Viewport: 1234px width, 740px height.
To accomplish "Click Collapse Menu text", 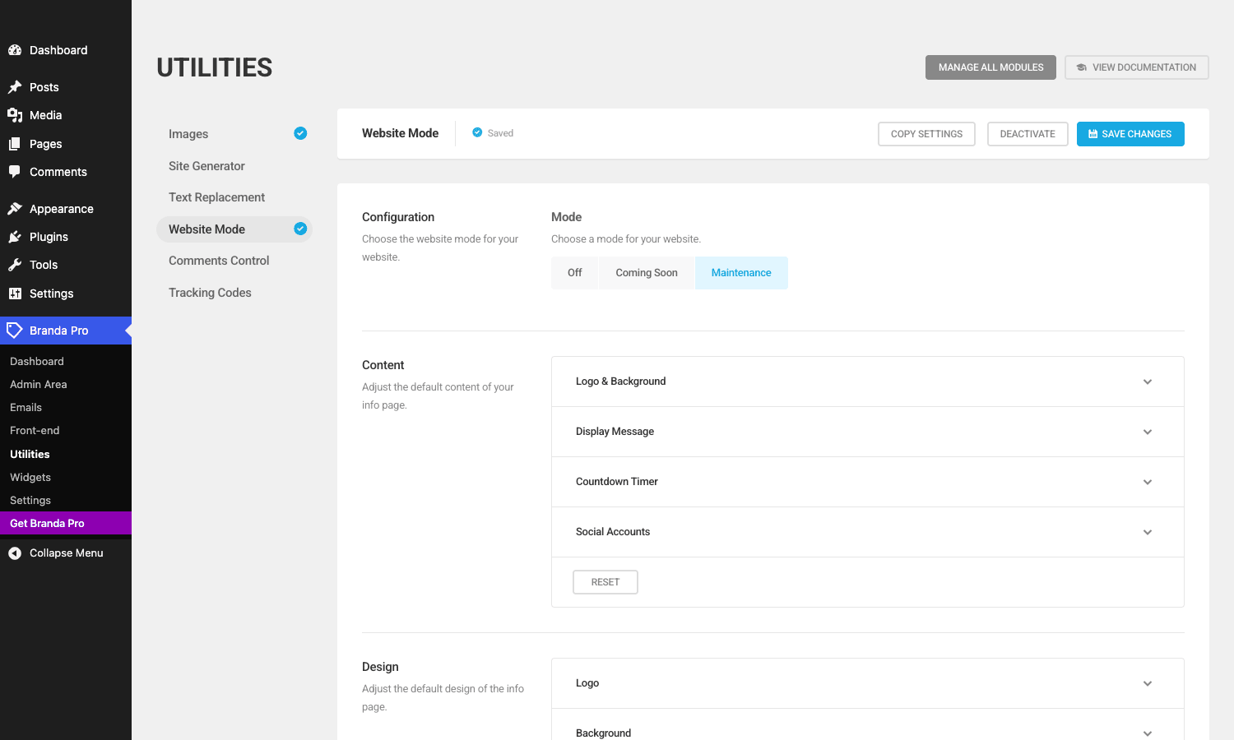I will 67,553.
